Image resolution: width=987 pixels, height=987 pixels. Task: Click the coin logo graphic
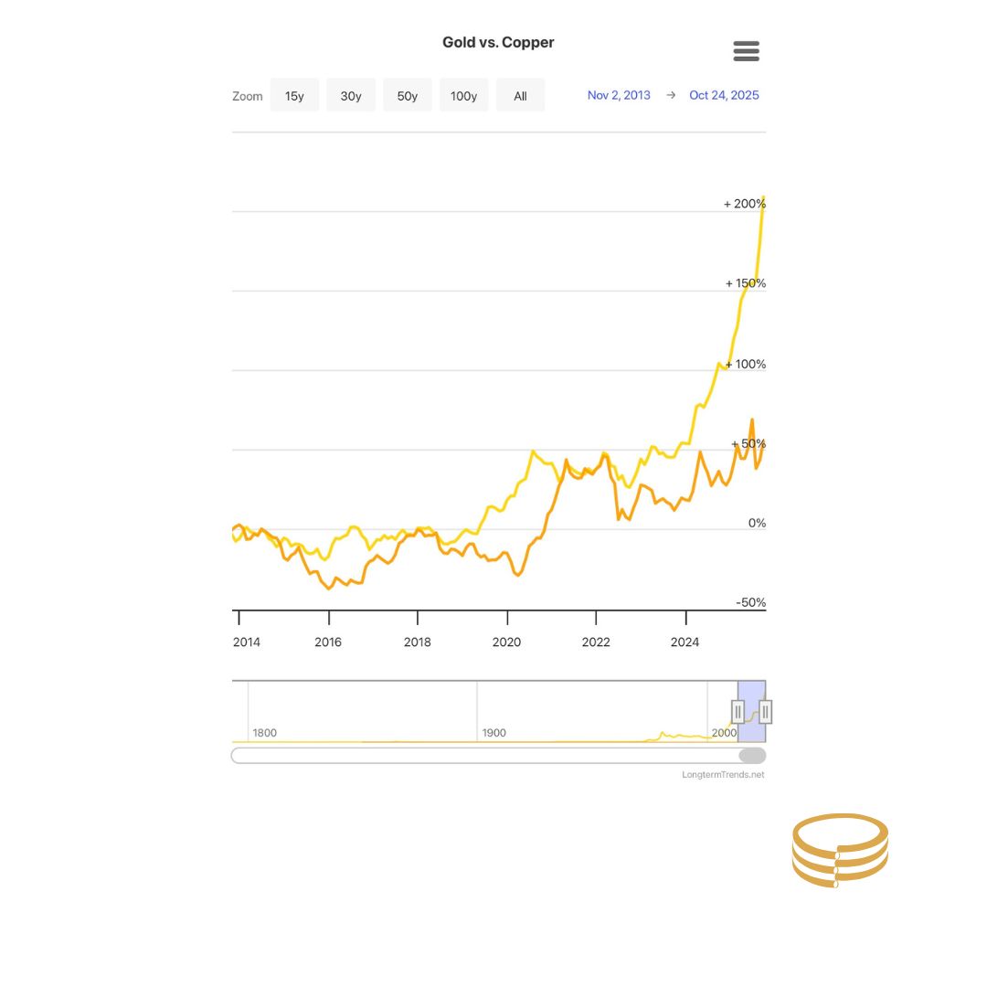(840, 850)
